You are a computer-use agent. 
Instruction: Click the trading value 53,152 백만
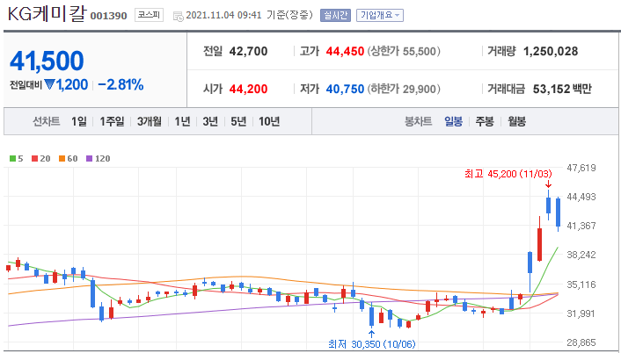click(562, 89)
